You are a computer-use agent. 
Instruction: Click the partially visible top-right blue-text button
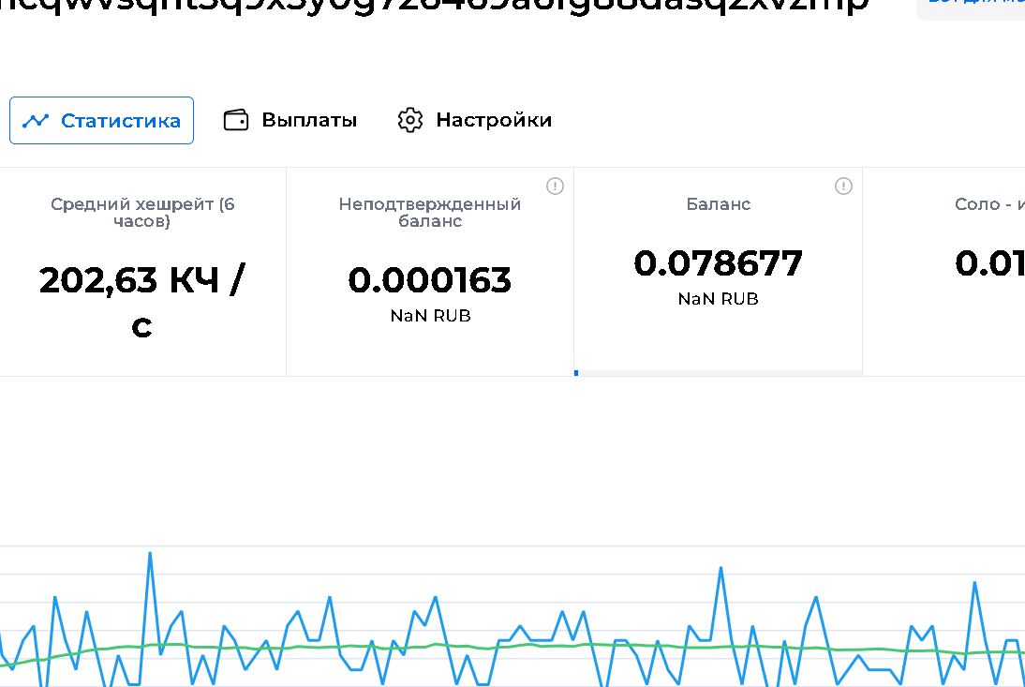974,5
